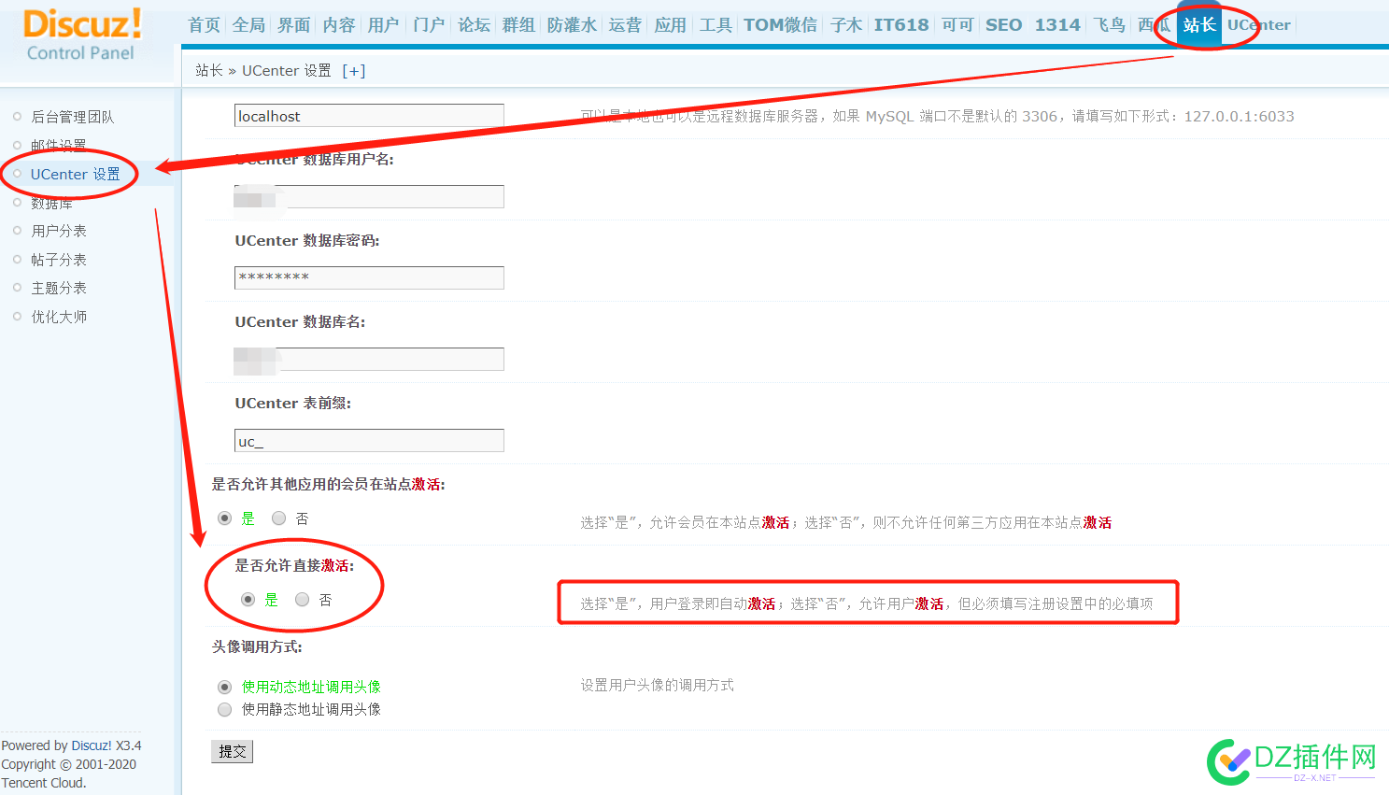Open 后台管理团队 in the sidebar
Screen dimensions: 1389x795
tap(73, 117)
